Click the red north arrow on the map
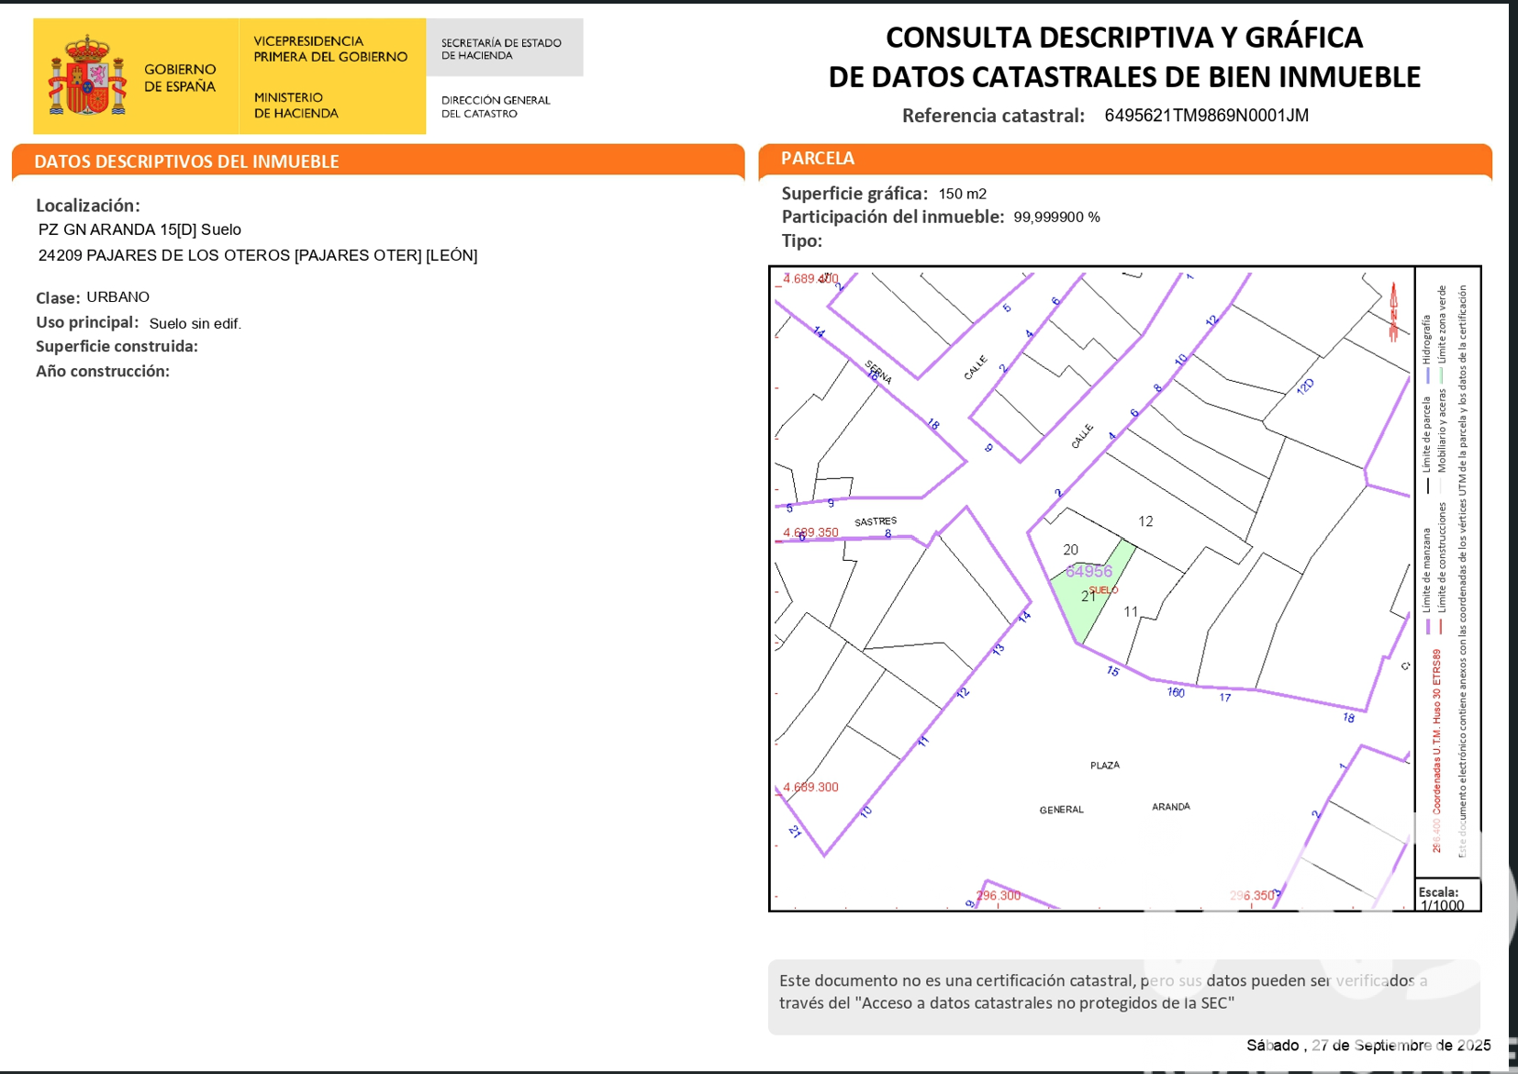Screen dimensions: 1518x1074 tap(1393, 313)
